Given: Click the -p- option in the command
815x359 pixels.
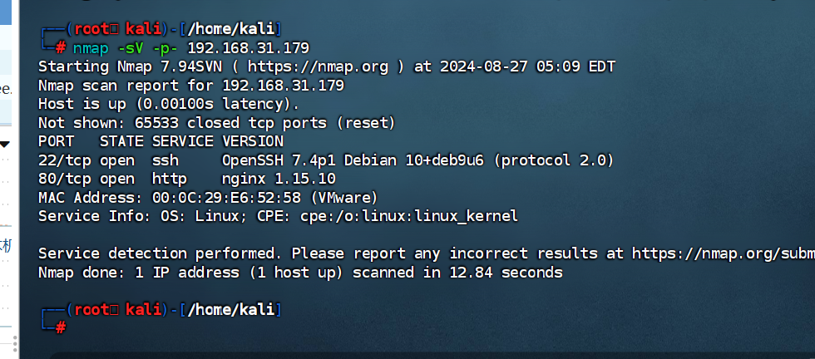Looking at the screenshot, I should tap(165, 47).
